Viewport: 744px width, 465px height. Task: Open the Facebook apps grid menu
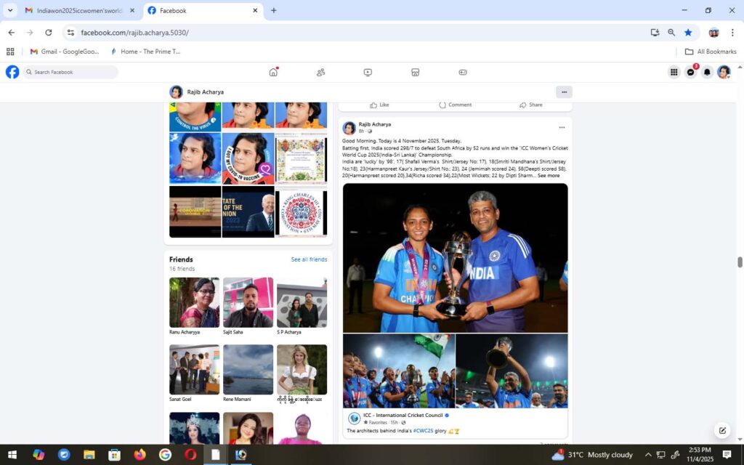coord(674,72)
